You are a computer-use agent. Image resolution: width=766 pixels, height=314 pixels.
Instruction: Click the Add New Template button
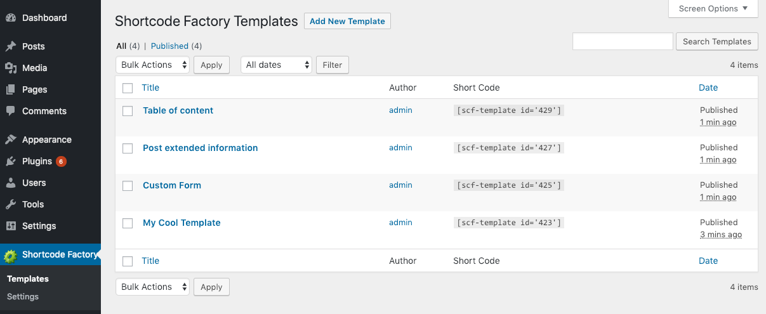[347, 21]
